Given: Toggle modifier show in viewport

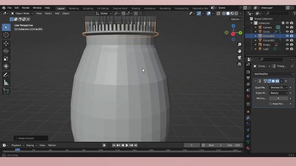Looking at the screenshot, I should click(x=273, y=81).
